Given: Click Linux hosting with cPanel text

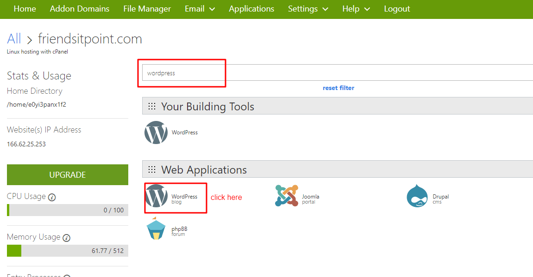Looking at the screenshot, I should click(38, 52).
